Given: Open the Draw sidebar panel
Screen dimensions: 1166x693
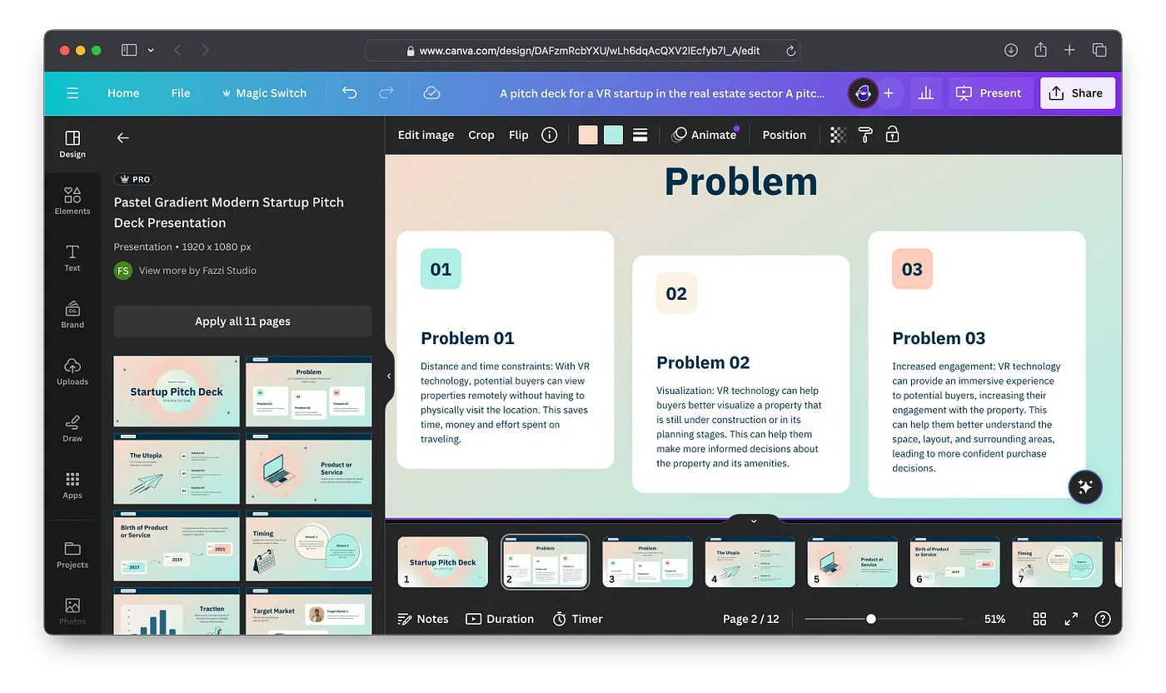Looking at the screenshot, I should coord(72,427).
